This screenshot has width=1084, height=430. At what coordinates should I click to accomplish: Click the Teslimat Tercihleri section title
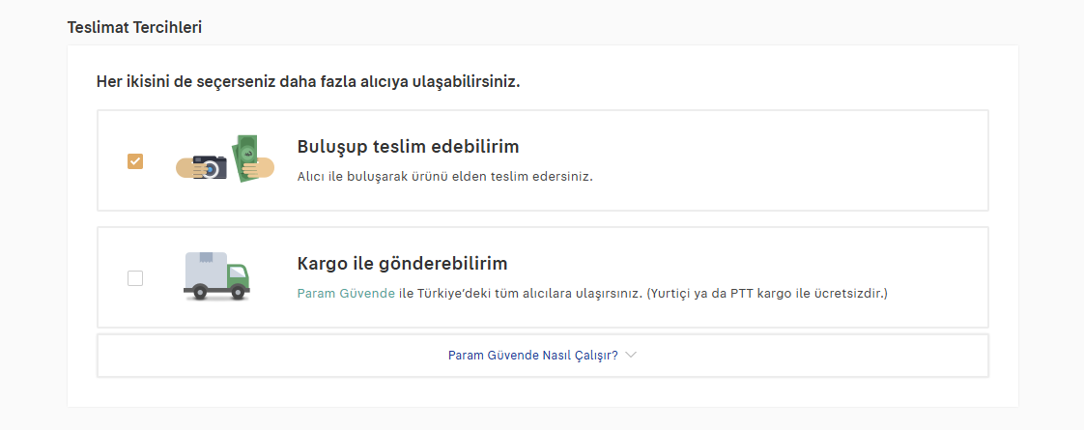tap(134, 27)
